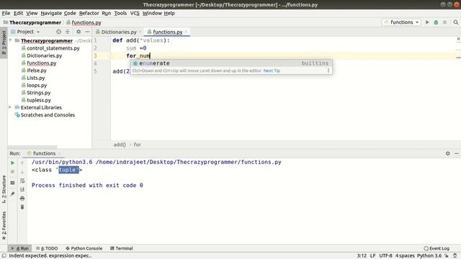The width and height of the screenshot is (461, 259).
Task: Open the Tools menu
Action: point(120,13)
